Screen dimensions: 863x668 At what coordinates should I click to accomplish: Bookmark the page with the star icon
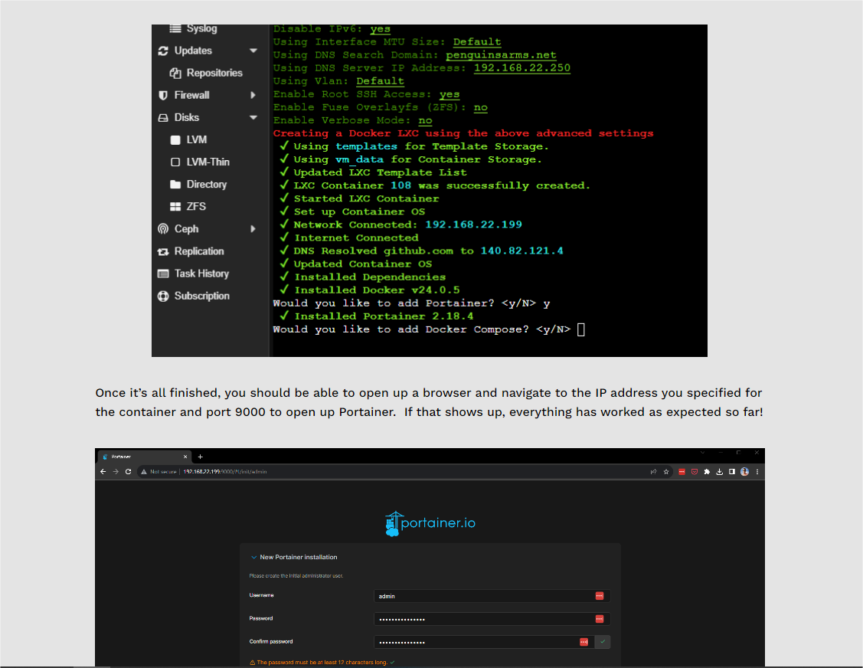pos(666,472)
